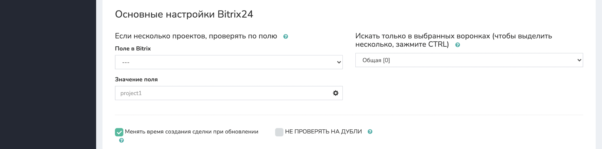Click the 'Поле в Bitrix' field label
The width and height of the screenshot is (602, 149).
coord(133,49)
